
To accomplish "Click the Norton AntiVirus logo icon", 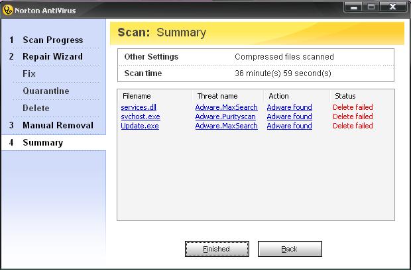I will click(7, 11).
